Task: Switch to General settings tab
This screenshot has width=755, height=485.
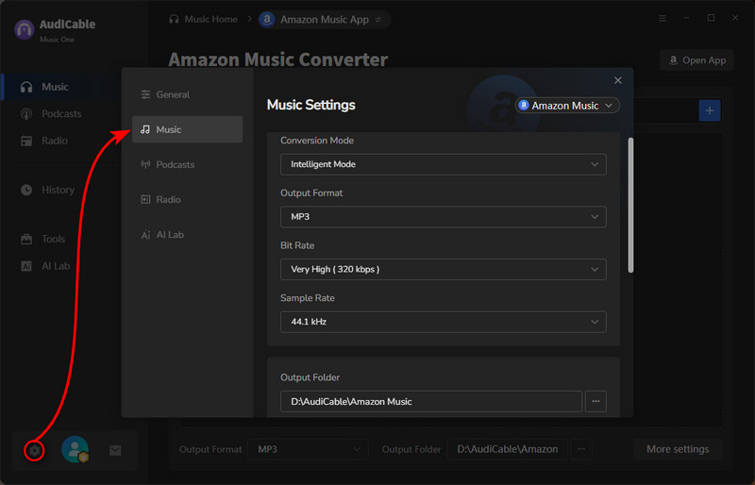Action: (187, 94)
